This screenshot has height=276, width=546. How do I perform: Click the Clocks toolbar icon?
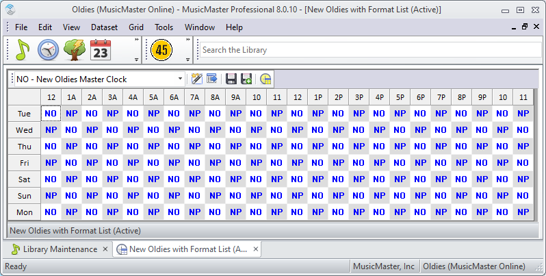tap(48, 50)
